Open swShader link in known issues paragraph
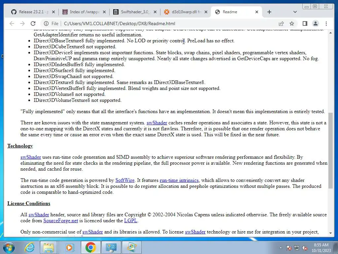Image resolution: width=338 pixels, height=254 pixels. pos(157,123)
